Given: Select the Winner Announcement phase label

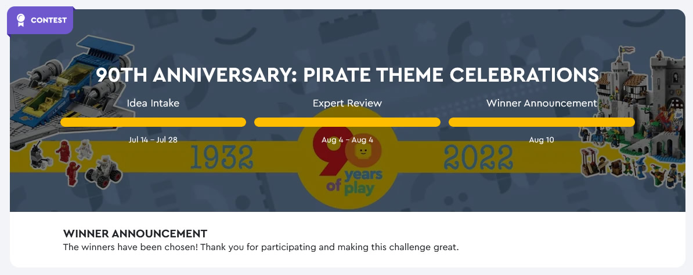Looking at the screenshot, I should click(x=542, y=103).
